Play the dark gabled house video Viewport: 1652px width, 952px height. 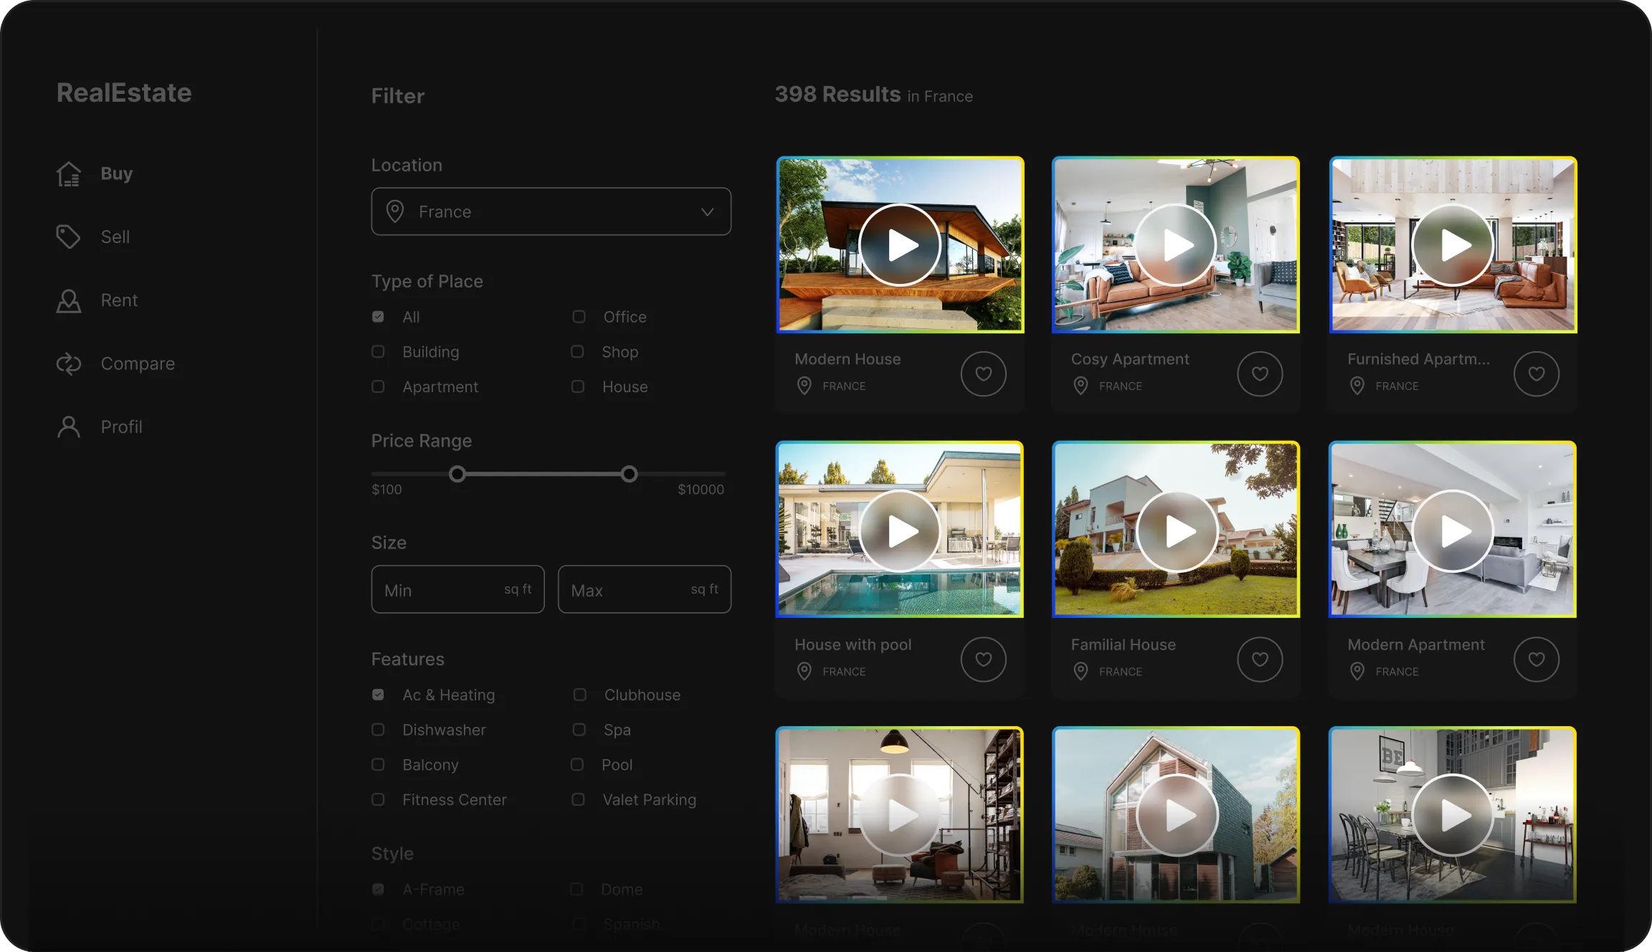pyautogui.click(x=1177, y=815)
